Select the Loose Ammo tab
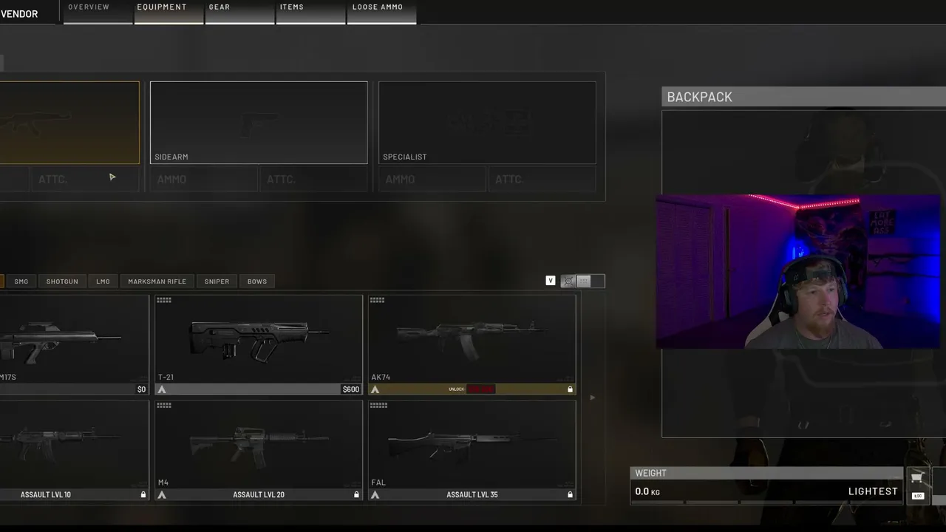Viewport: 946px width, 532px height. click(x=381, y=12)
